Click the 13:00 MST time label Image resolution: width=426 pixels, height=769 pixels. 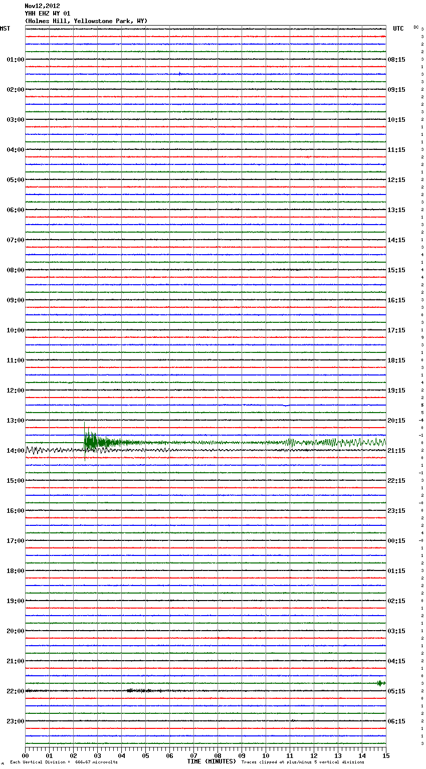(16, 421)
